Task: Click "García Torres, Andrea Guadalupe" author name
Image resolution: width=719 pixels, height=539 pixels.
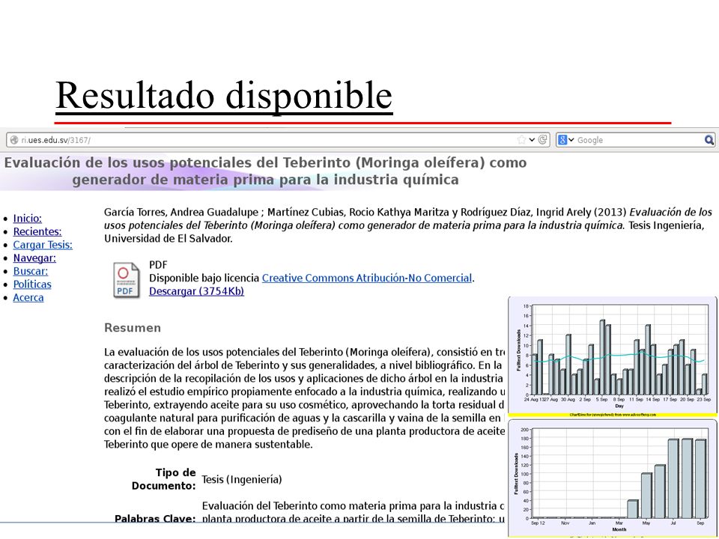Action: [x=181, y=213]
